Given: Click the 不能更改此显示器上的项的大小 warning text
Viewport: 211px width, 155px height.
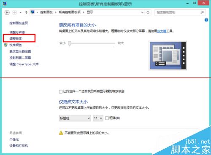Looking at the screenshot, I should click(x=87, y=133).
